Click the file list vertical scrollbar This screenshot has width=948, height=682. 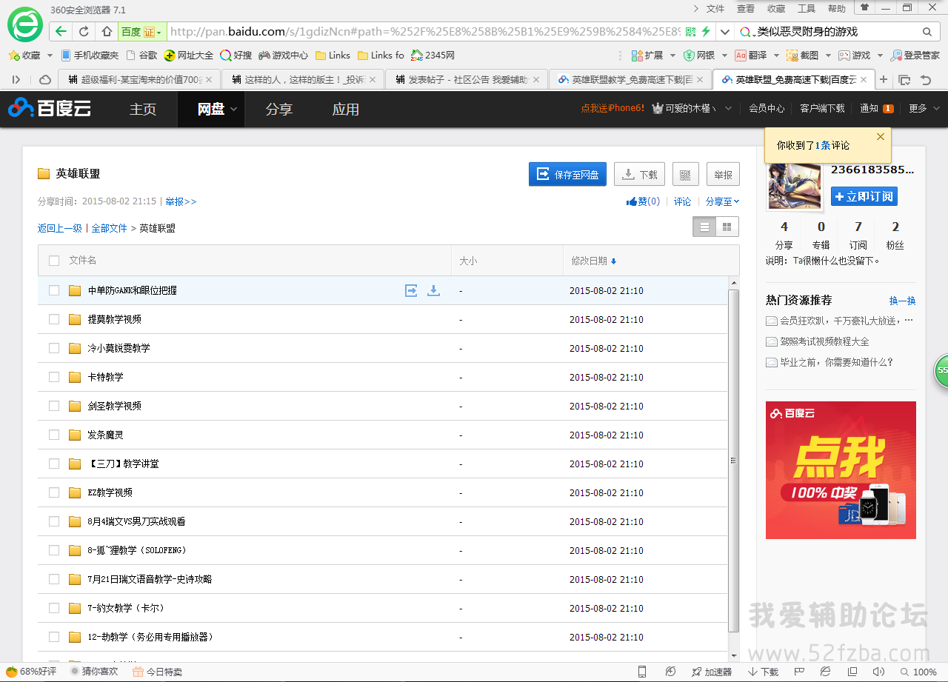pyautogui.click(x=733, y=459)
